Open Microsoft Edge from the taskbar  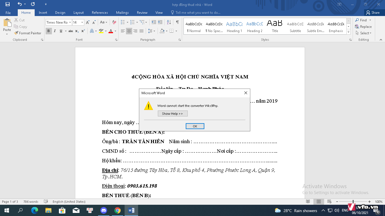(34, 210)
